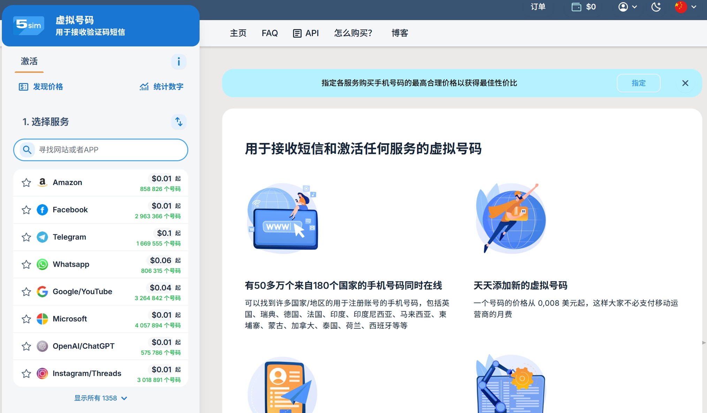Screen dimensions: 707x413
Task: Open the user account dropdown
Action: tap(627, 7)
